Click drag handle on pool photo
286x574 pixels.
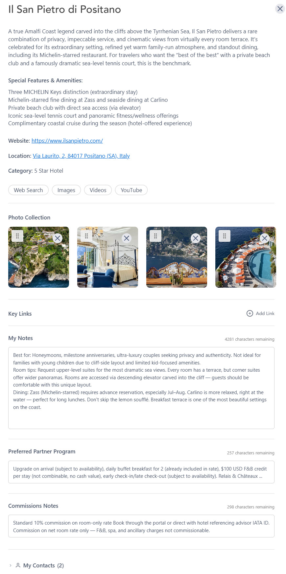pyautogui.click(x=225, y=236)
